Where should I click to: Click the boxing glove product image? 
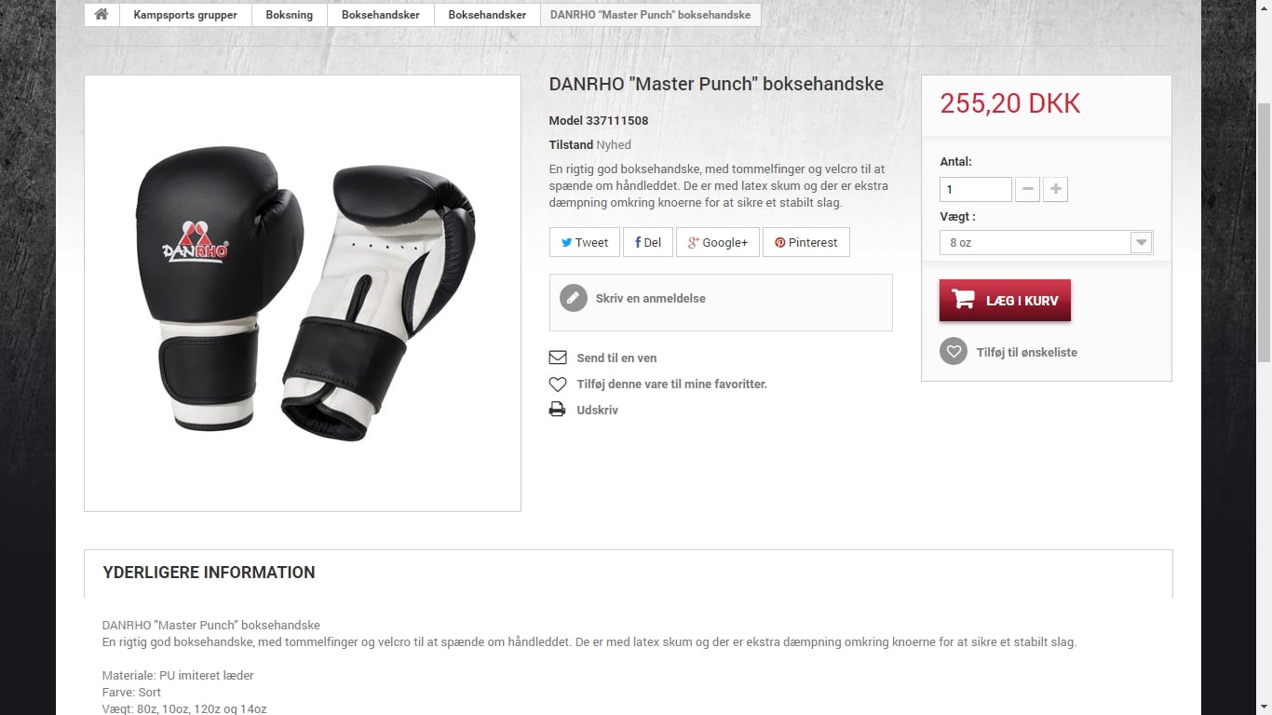pyautogui.click(x=303, y=293)
